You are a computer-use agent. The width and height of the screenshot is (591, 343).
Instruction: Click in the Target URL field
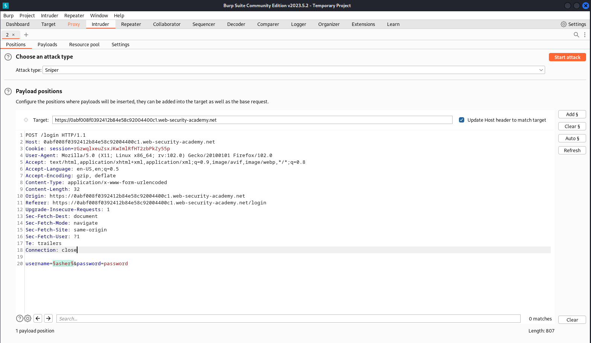[x=252, y=120]
